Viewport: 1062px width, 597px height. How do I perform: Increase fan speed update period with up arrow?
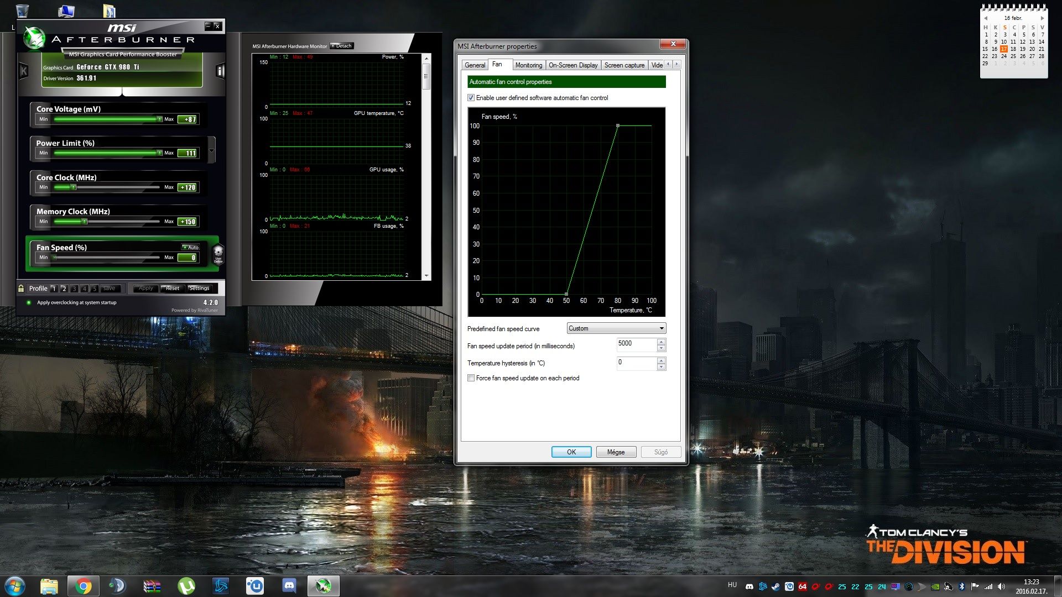click(661, 342)
